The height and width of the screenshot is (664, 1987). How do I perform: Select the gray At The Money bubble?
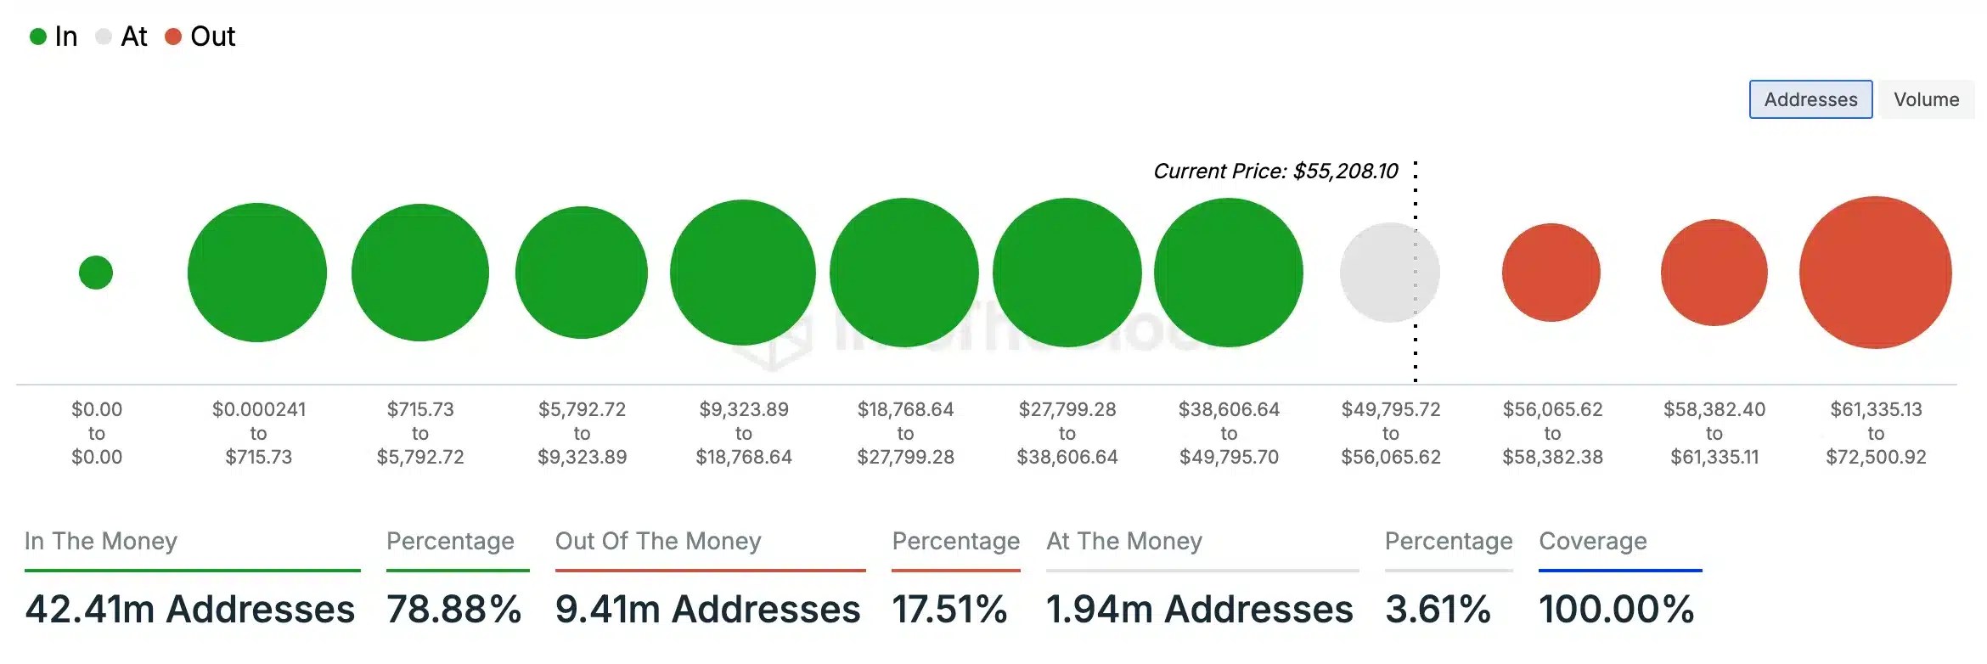point(1390,273)
